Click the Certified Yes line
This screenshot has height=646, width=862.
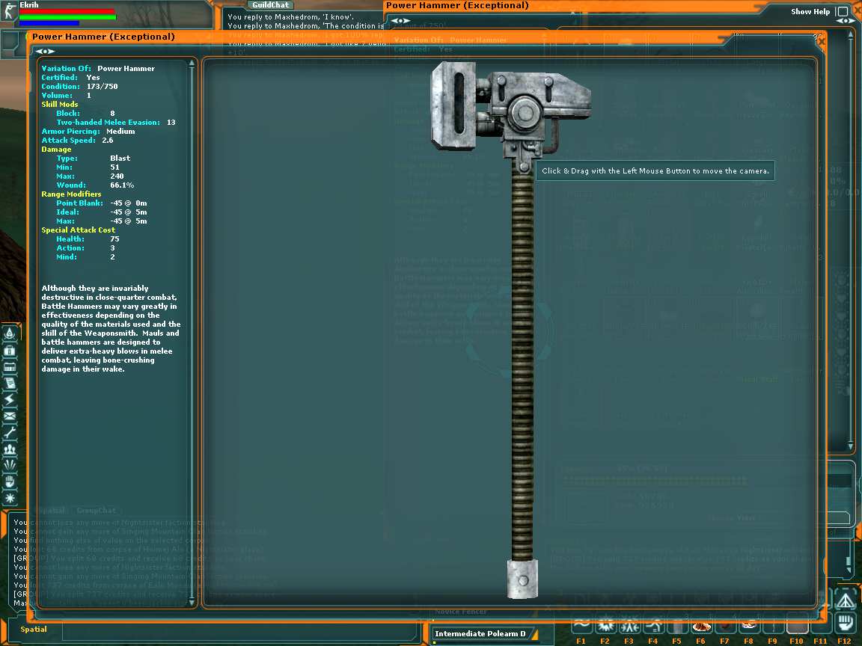point(70,78)
